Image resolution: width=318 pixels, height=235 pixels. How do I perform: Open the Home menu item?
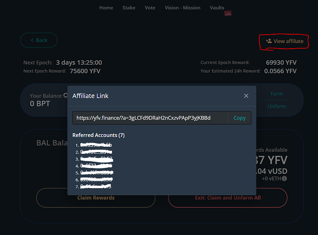click(x=106, y=8)
